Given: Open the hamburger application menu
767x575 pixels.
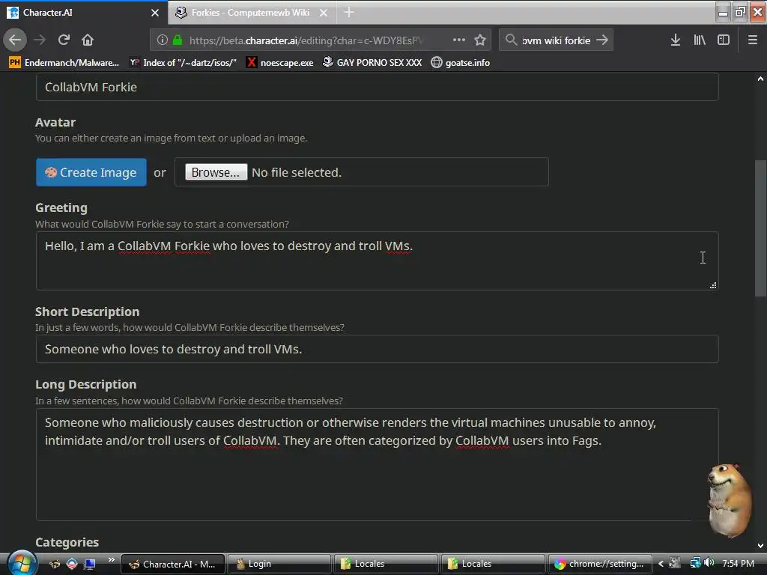Looking at the screenshot, I should 753,40.
